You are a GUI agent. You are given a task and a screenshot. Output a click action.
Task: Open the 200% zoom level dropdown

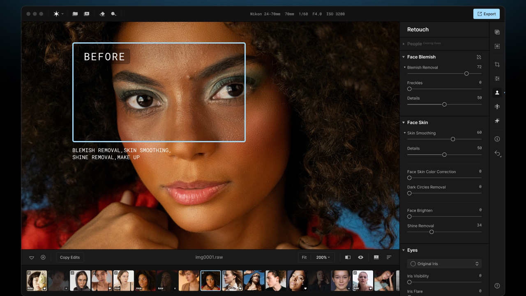(323, 257)
